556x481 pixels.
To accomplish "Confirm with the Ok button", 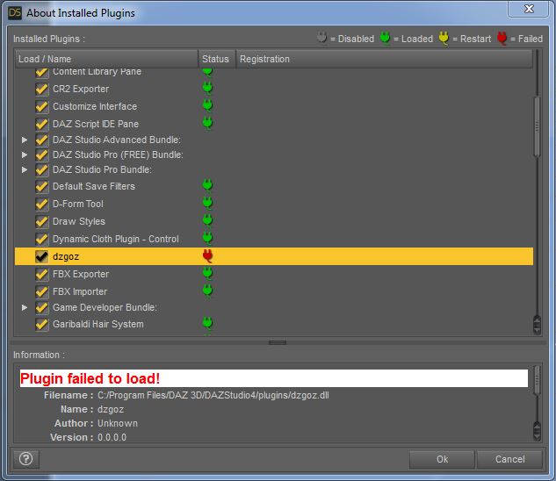I will coord(442,459).
